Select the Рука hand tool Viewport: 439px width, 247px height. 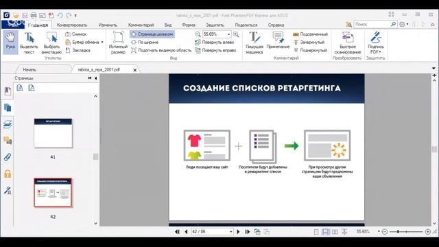pyautogui.click(x=10, y=42)
